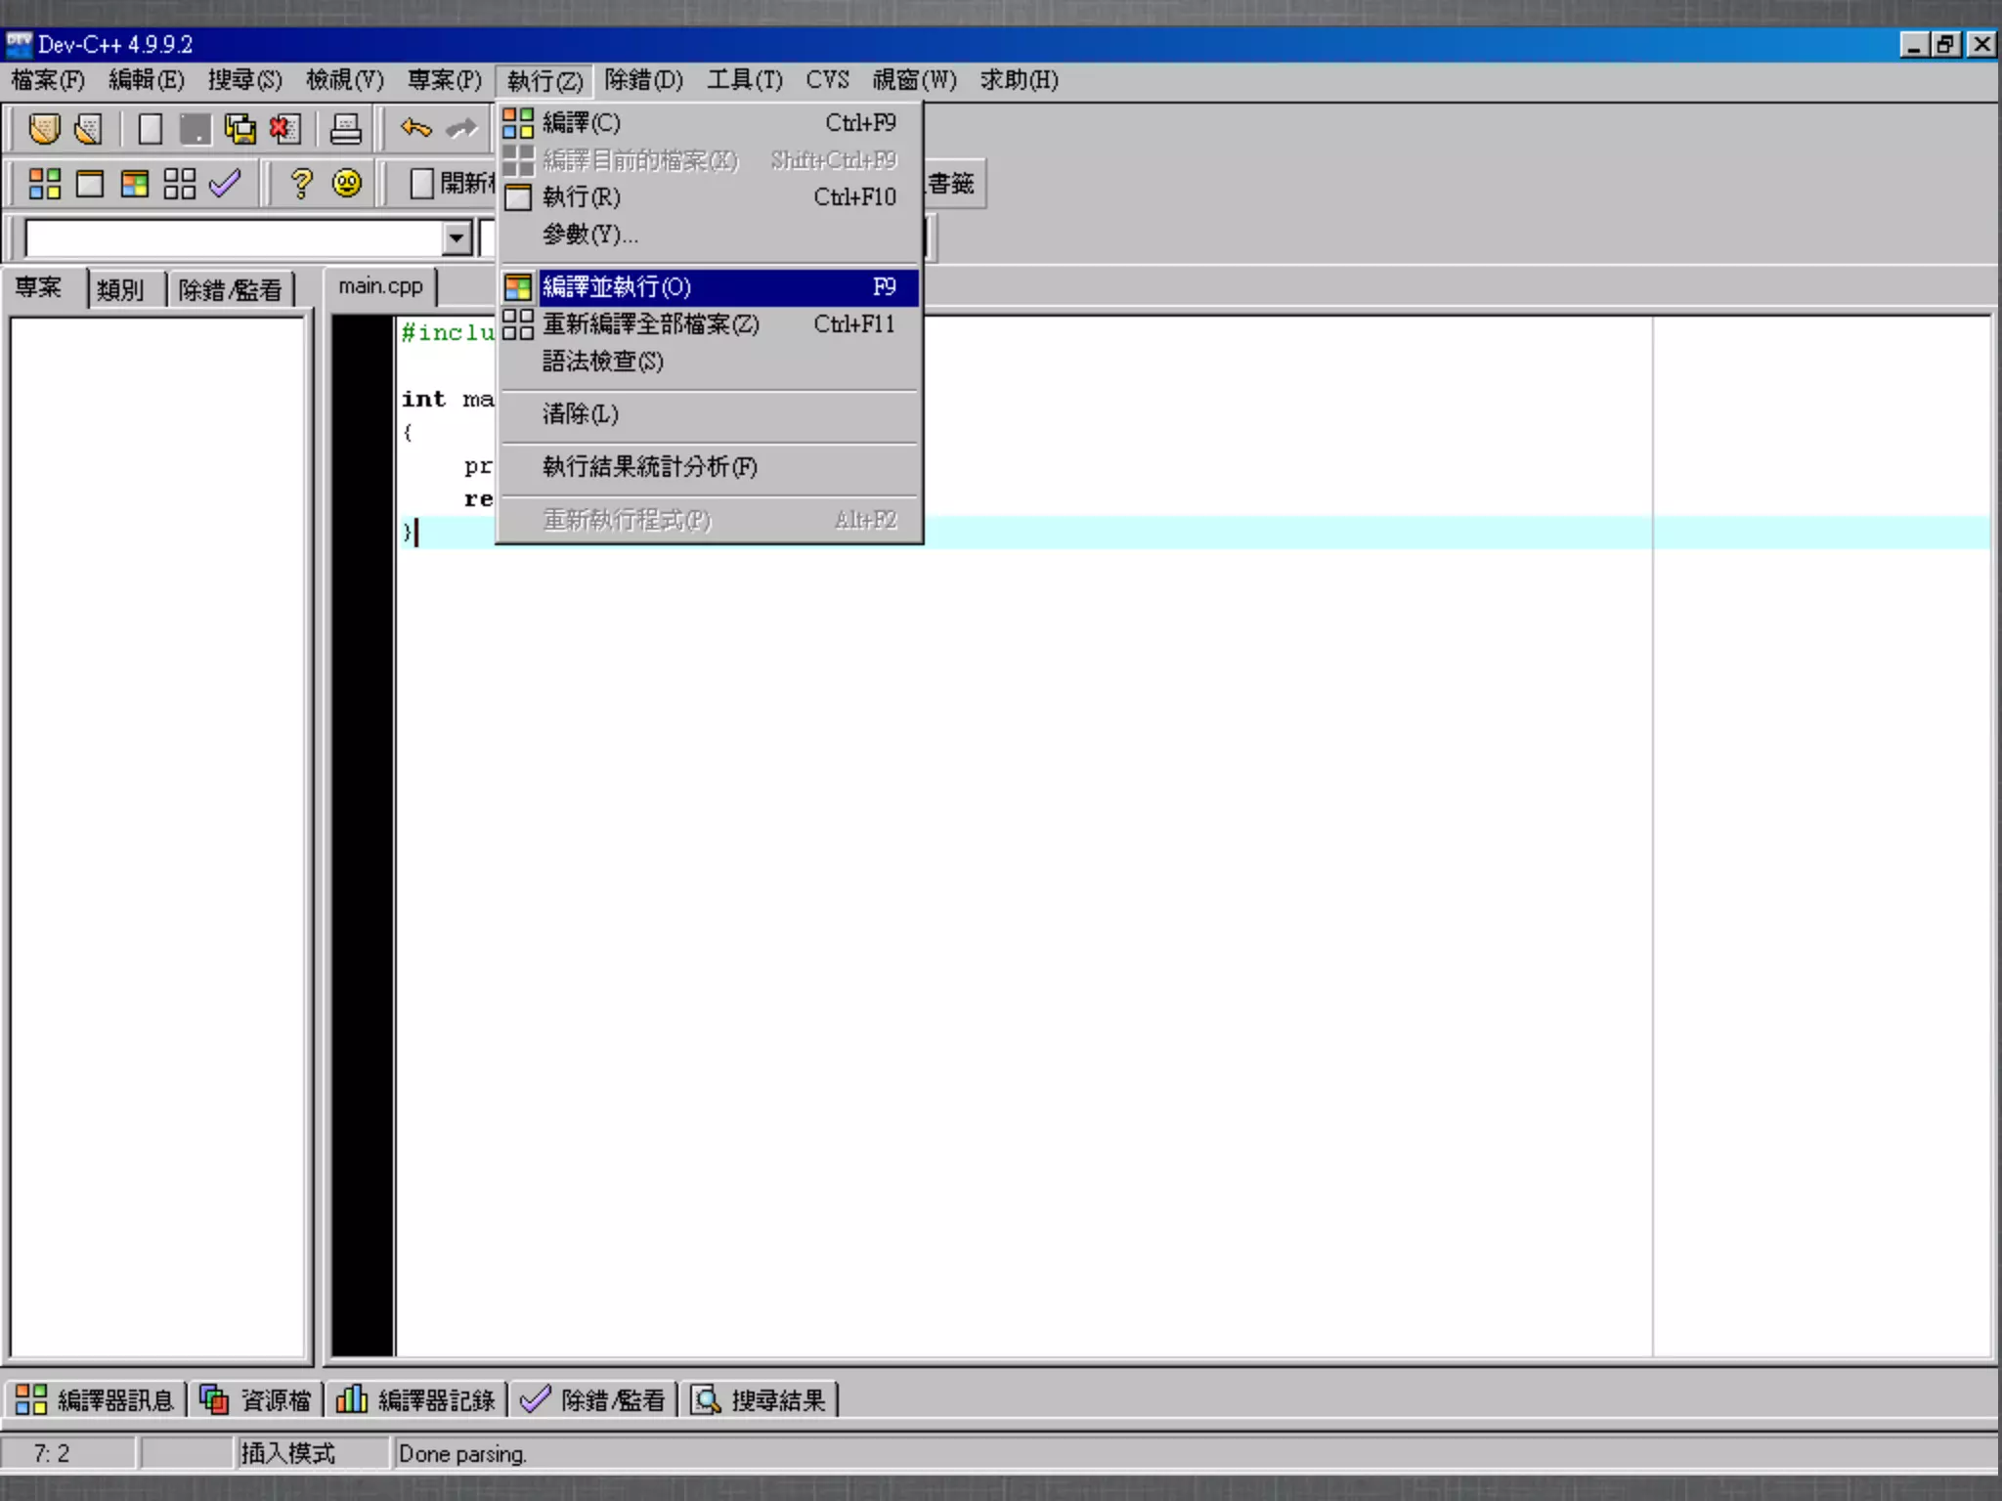
Task: Click the yellow question mark Help icon
Action: click(301, 184)
